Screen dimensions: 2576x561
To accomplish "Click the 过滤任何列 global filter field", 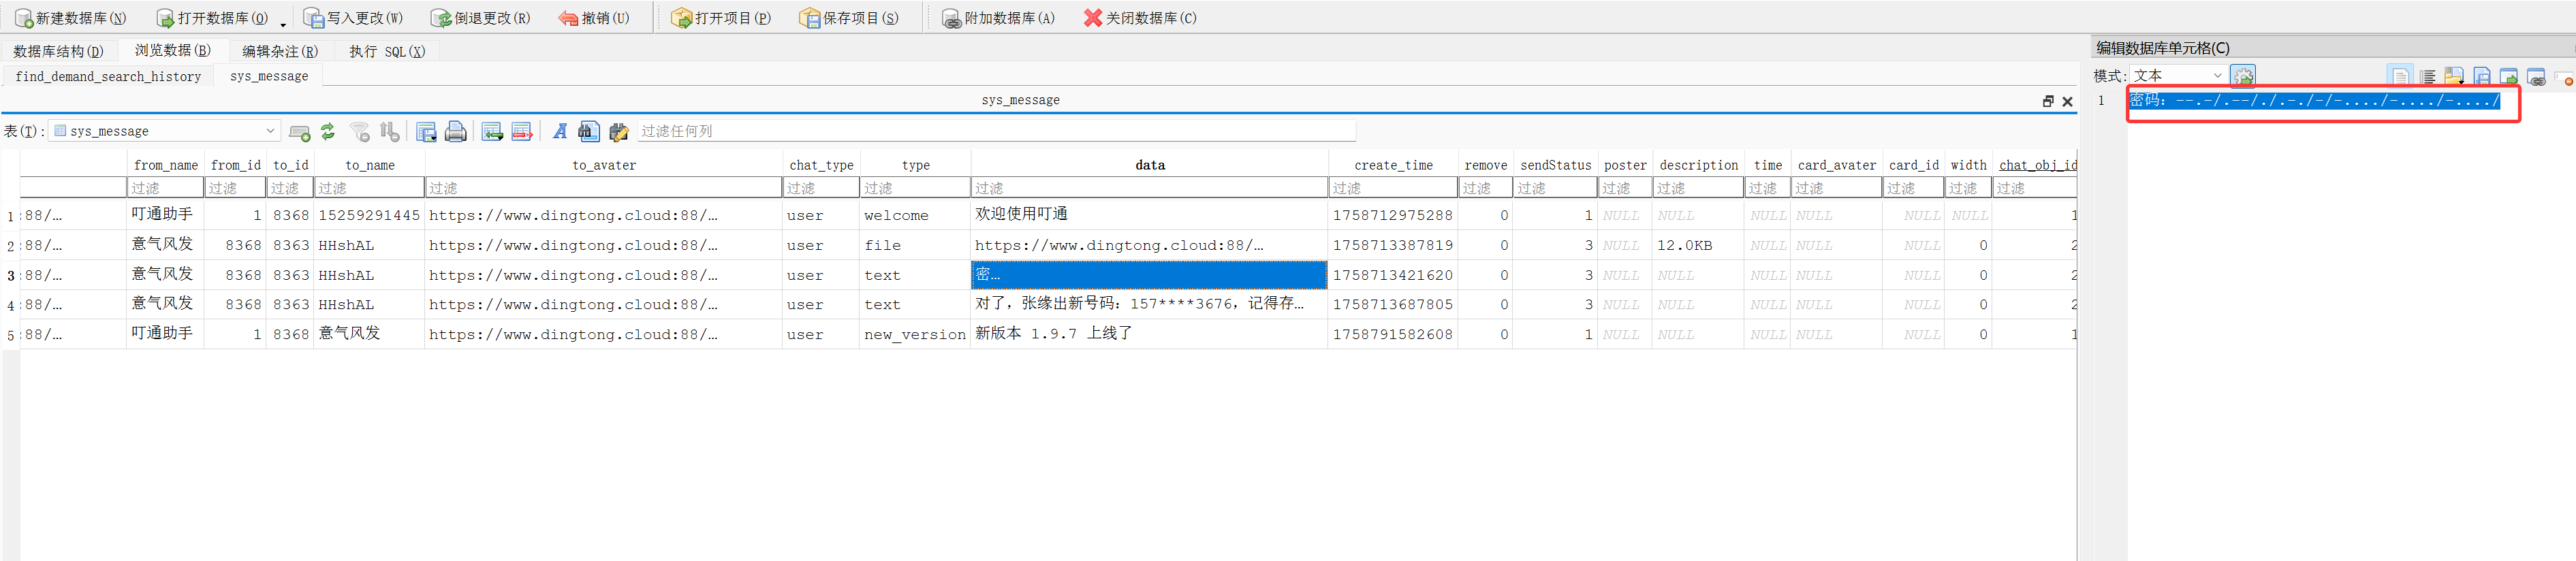I will pyautogui.click(x=996, y=131).
